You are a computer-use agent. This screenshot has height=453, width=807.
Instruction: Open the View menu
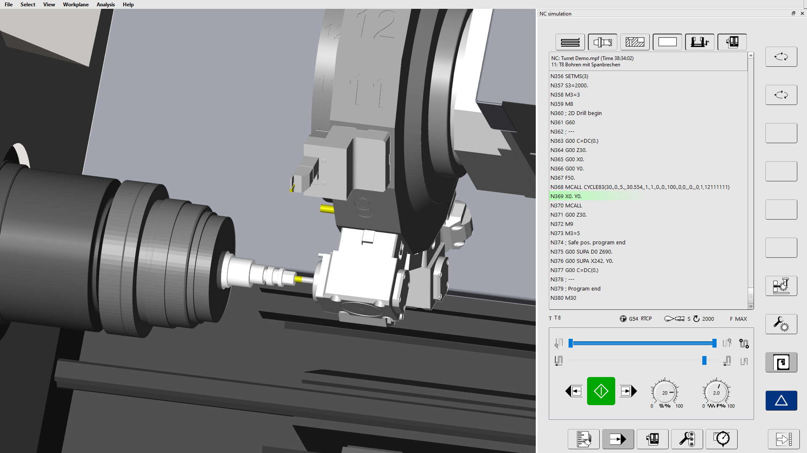[x=49, y=5]
